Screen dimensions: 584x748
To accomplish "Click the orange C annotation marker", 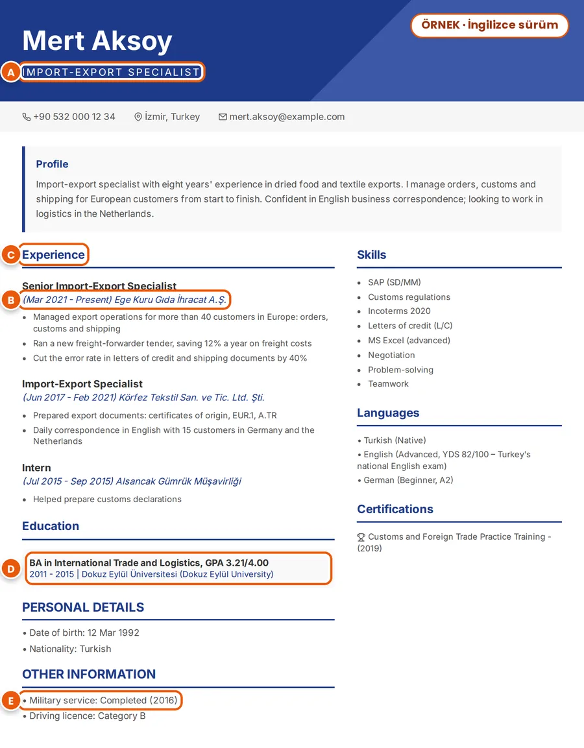I will point(10,255).
